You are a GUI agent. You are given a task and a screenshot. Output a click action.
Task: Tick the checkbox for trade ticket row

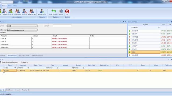1,70
